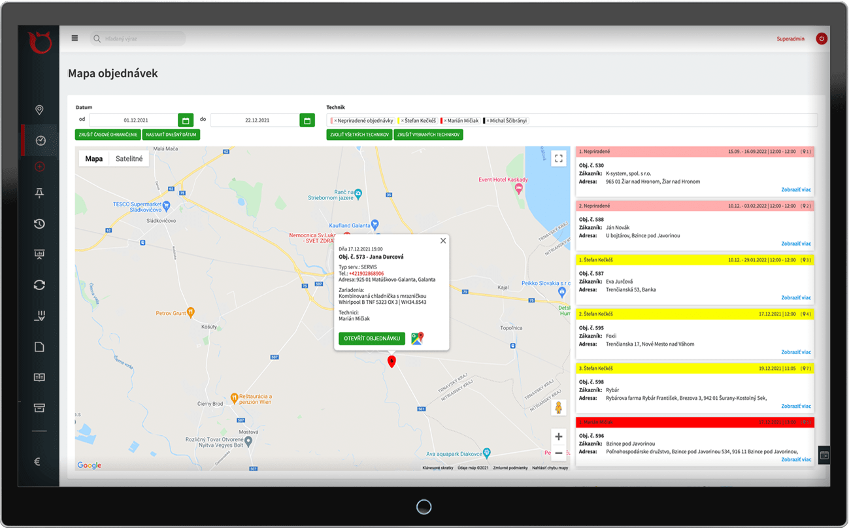Open the document page sidebar icon
This screenshot has height=528, width=849.
pos(39,347)
